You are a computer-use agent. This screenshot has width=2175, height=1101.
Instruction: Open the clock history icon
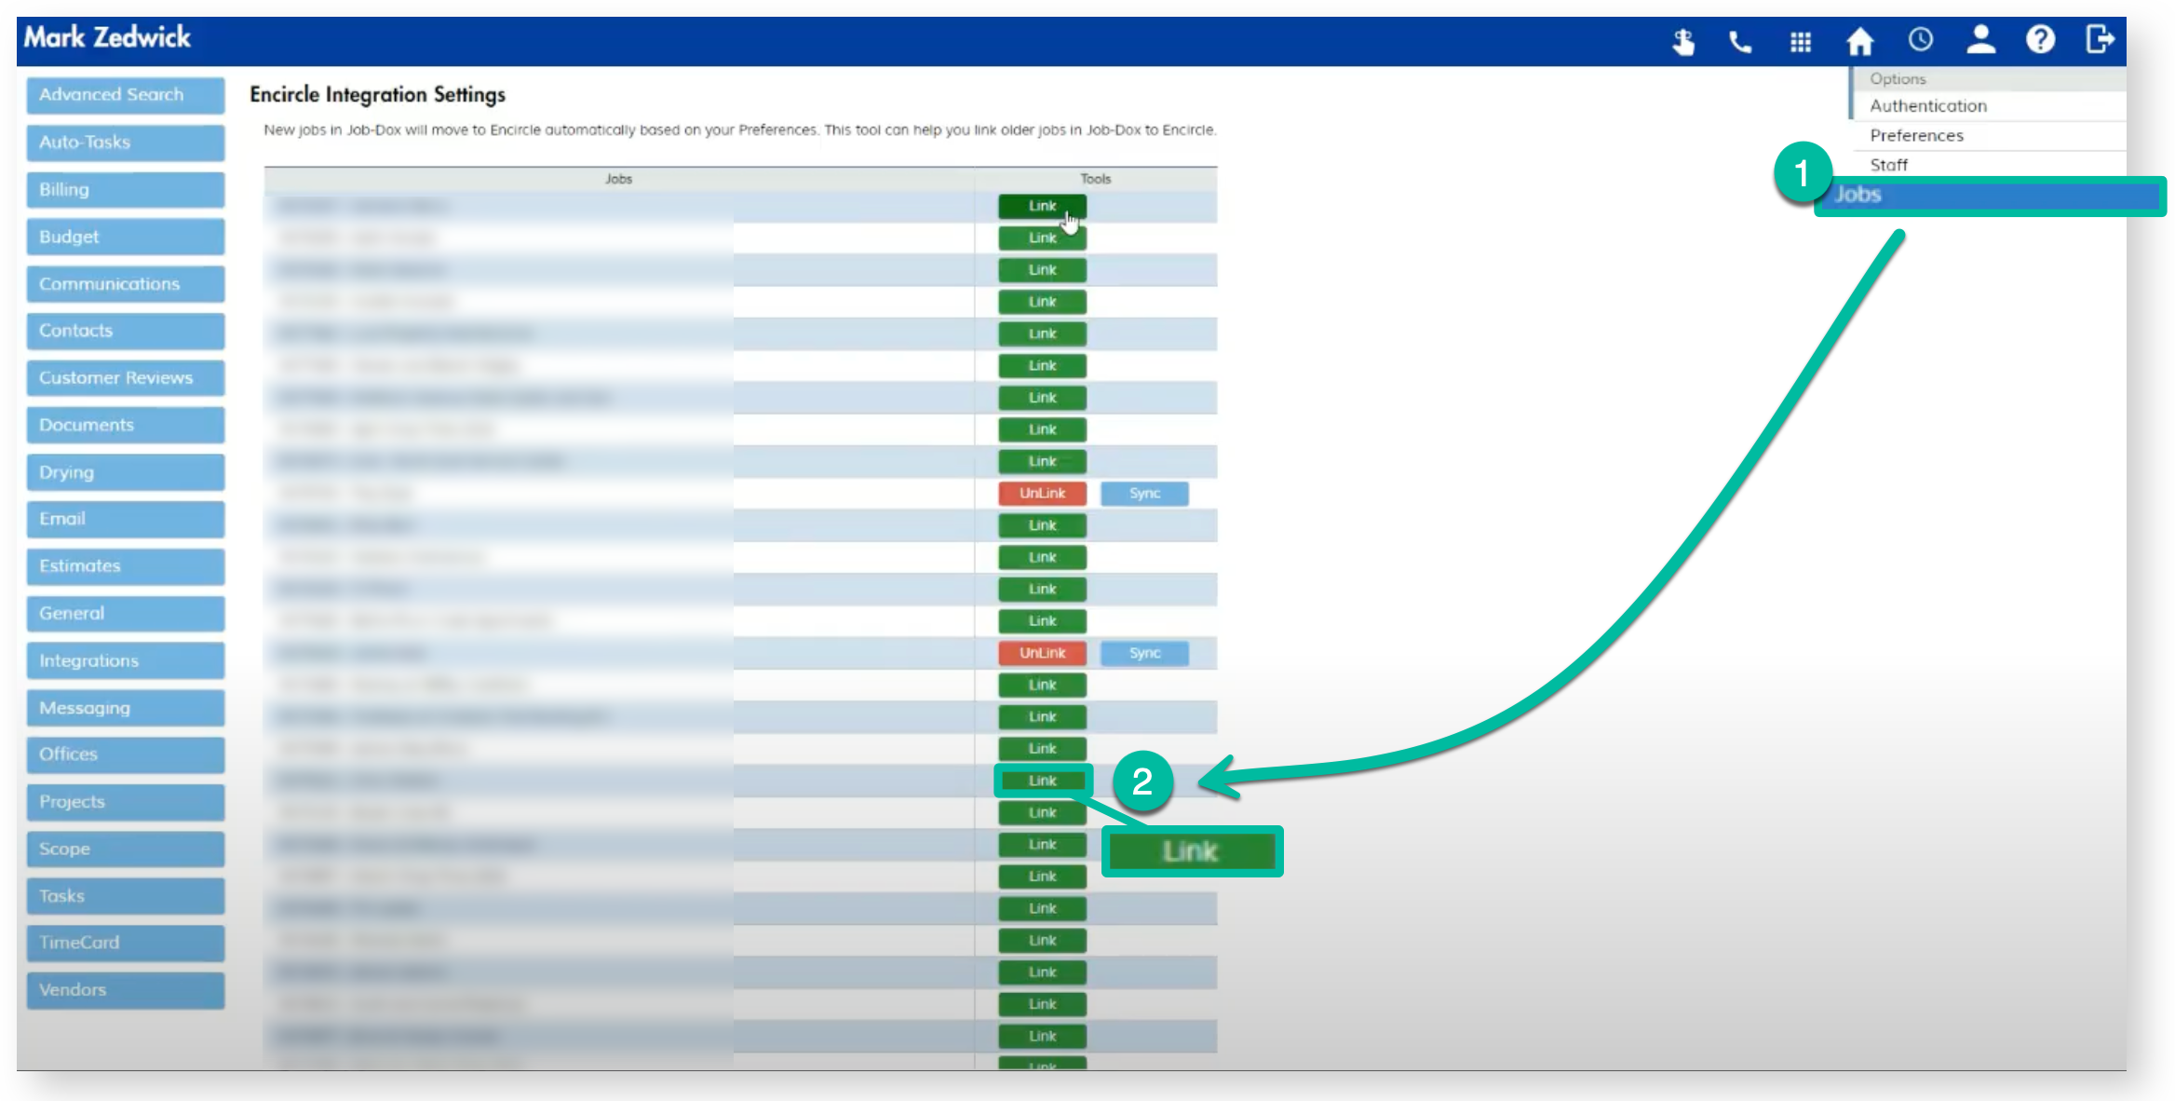pos(1920,40)
